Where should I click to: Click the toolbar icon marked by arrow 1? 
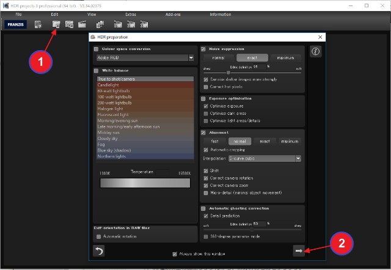56,25
